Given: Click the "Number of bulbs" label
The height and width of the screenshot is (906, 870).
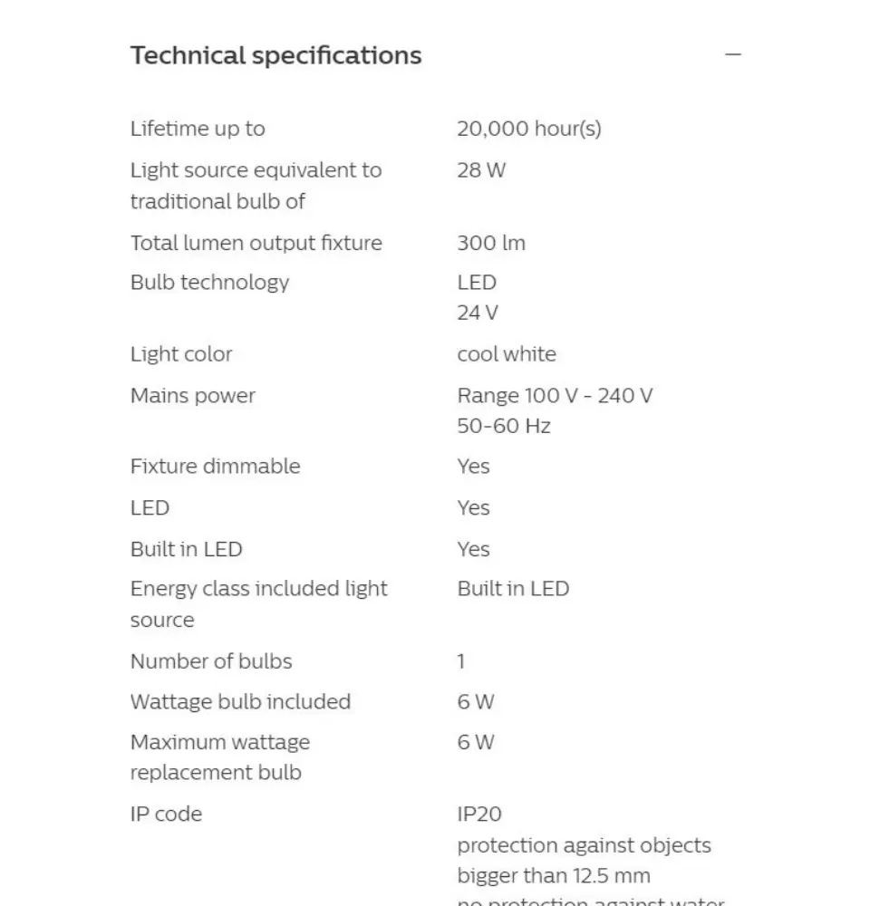Looking at the screenshot, I should tap(211, 661).
